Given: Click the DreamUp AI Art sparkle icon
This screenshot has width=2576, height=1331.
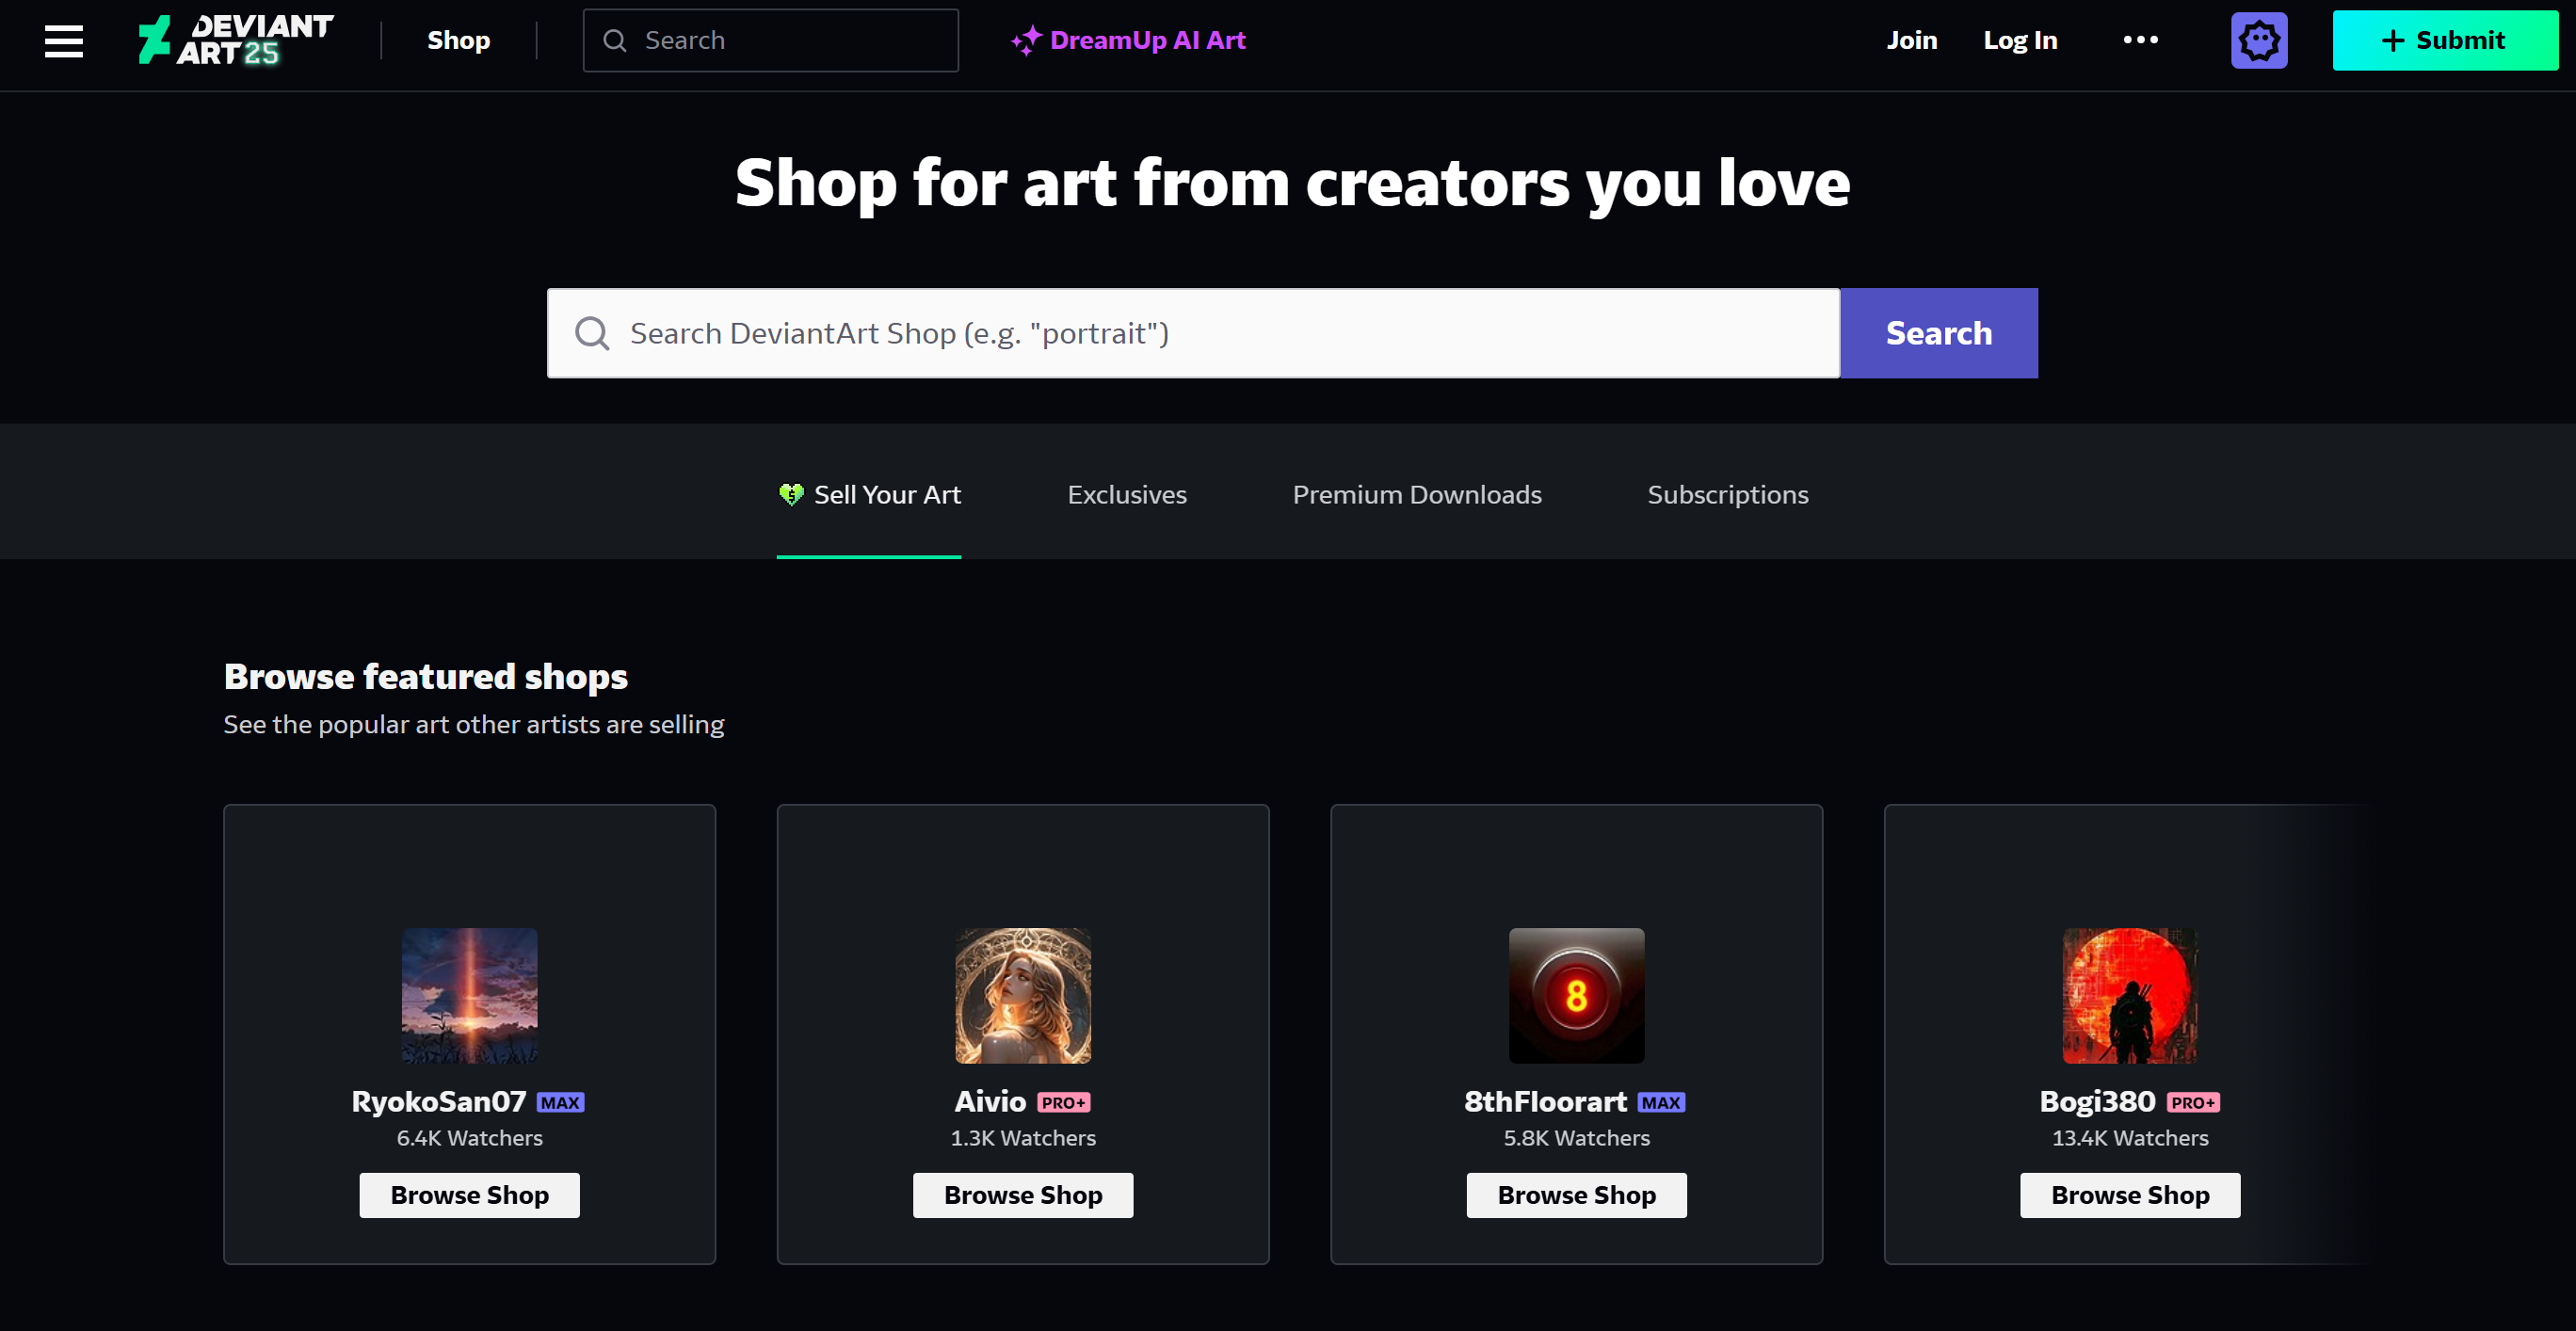Looking at the screenshot, I should coord(1026,41).
